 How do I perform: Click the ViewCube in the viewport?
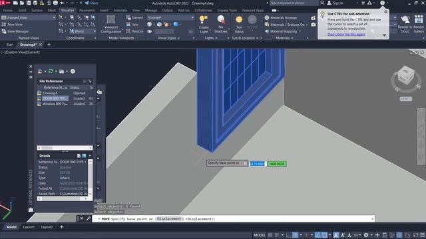point(406,76)
